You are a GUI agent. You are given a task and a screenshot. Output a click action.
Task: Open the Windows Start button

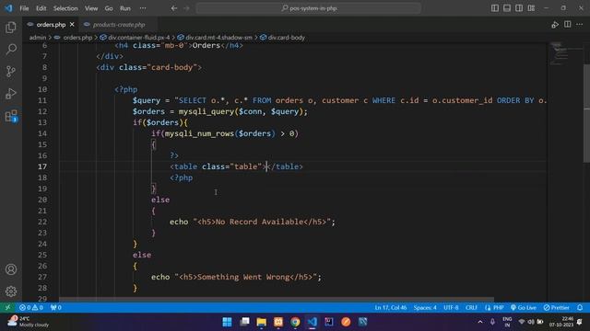(x=227, y=322)
